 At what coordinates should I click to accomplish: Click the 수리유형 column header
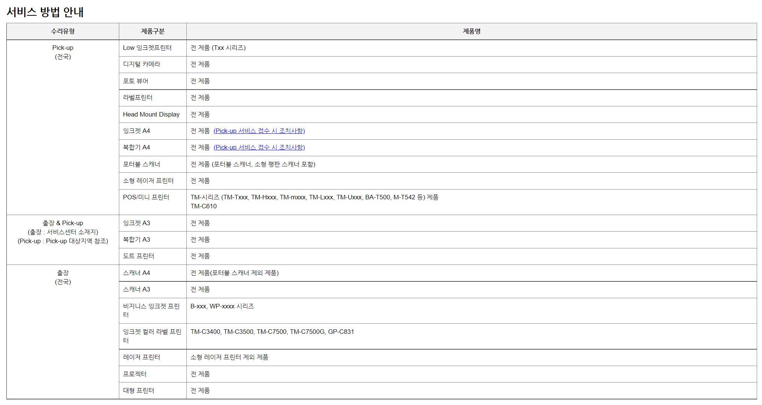tap(63, 31)
